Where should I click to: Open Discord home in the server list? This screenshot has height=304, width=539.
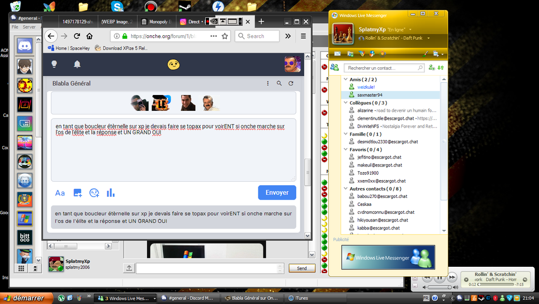tap(25, 46)
